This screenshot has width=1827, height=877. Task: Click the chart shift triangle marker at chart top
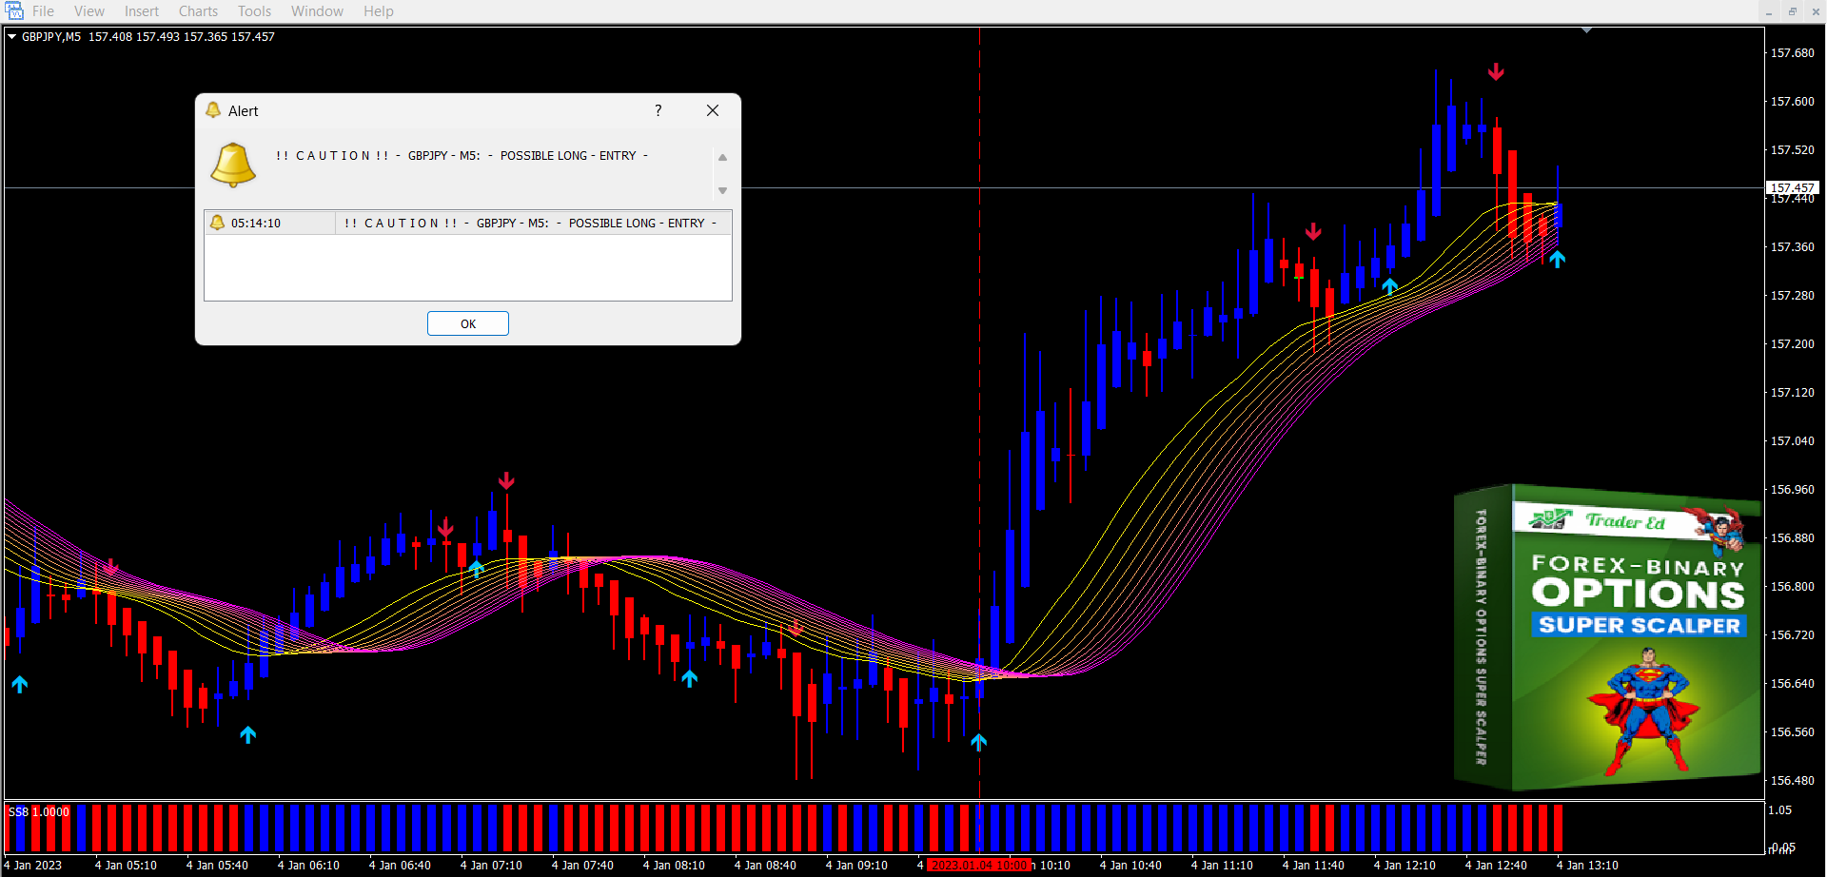pyautogui.click(x=1586, y=30)
